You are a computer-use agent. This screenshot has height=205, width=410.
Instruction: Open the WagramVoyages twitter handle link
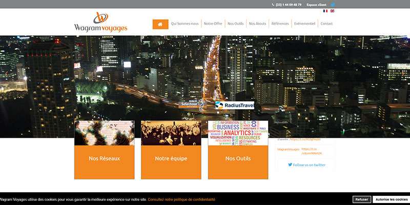pos(289,149)
